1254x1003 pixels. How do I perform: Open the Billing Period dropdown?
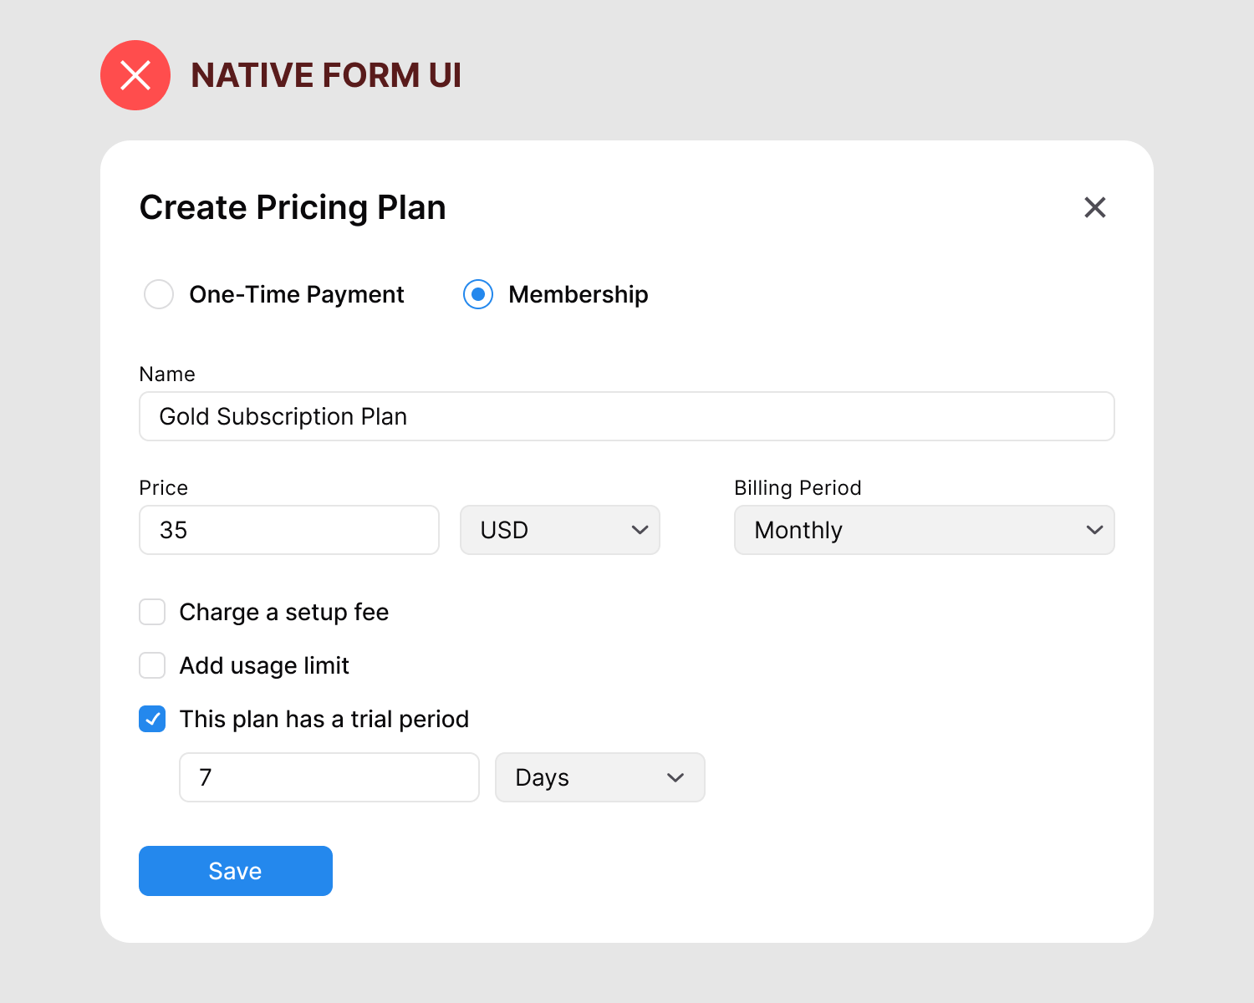click(x=924, y=530)
